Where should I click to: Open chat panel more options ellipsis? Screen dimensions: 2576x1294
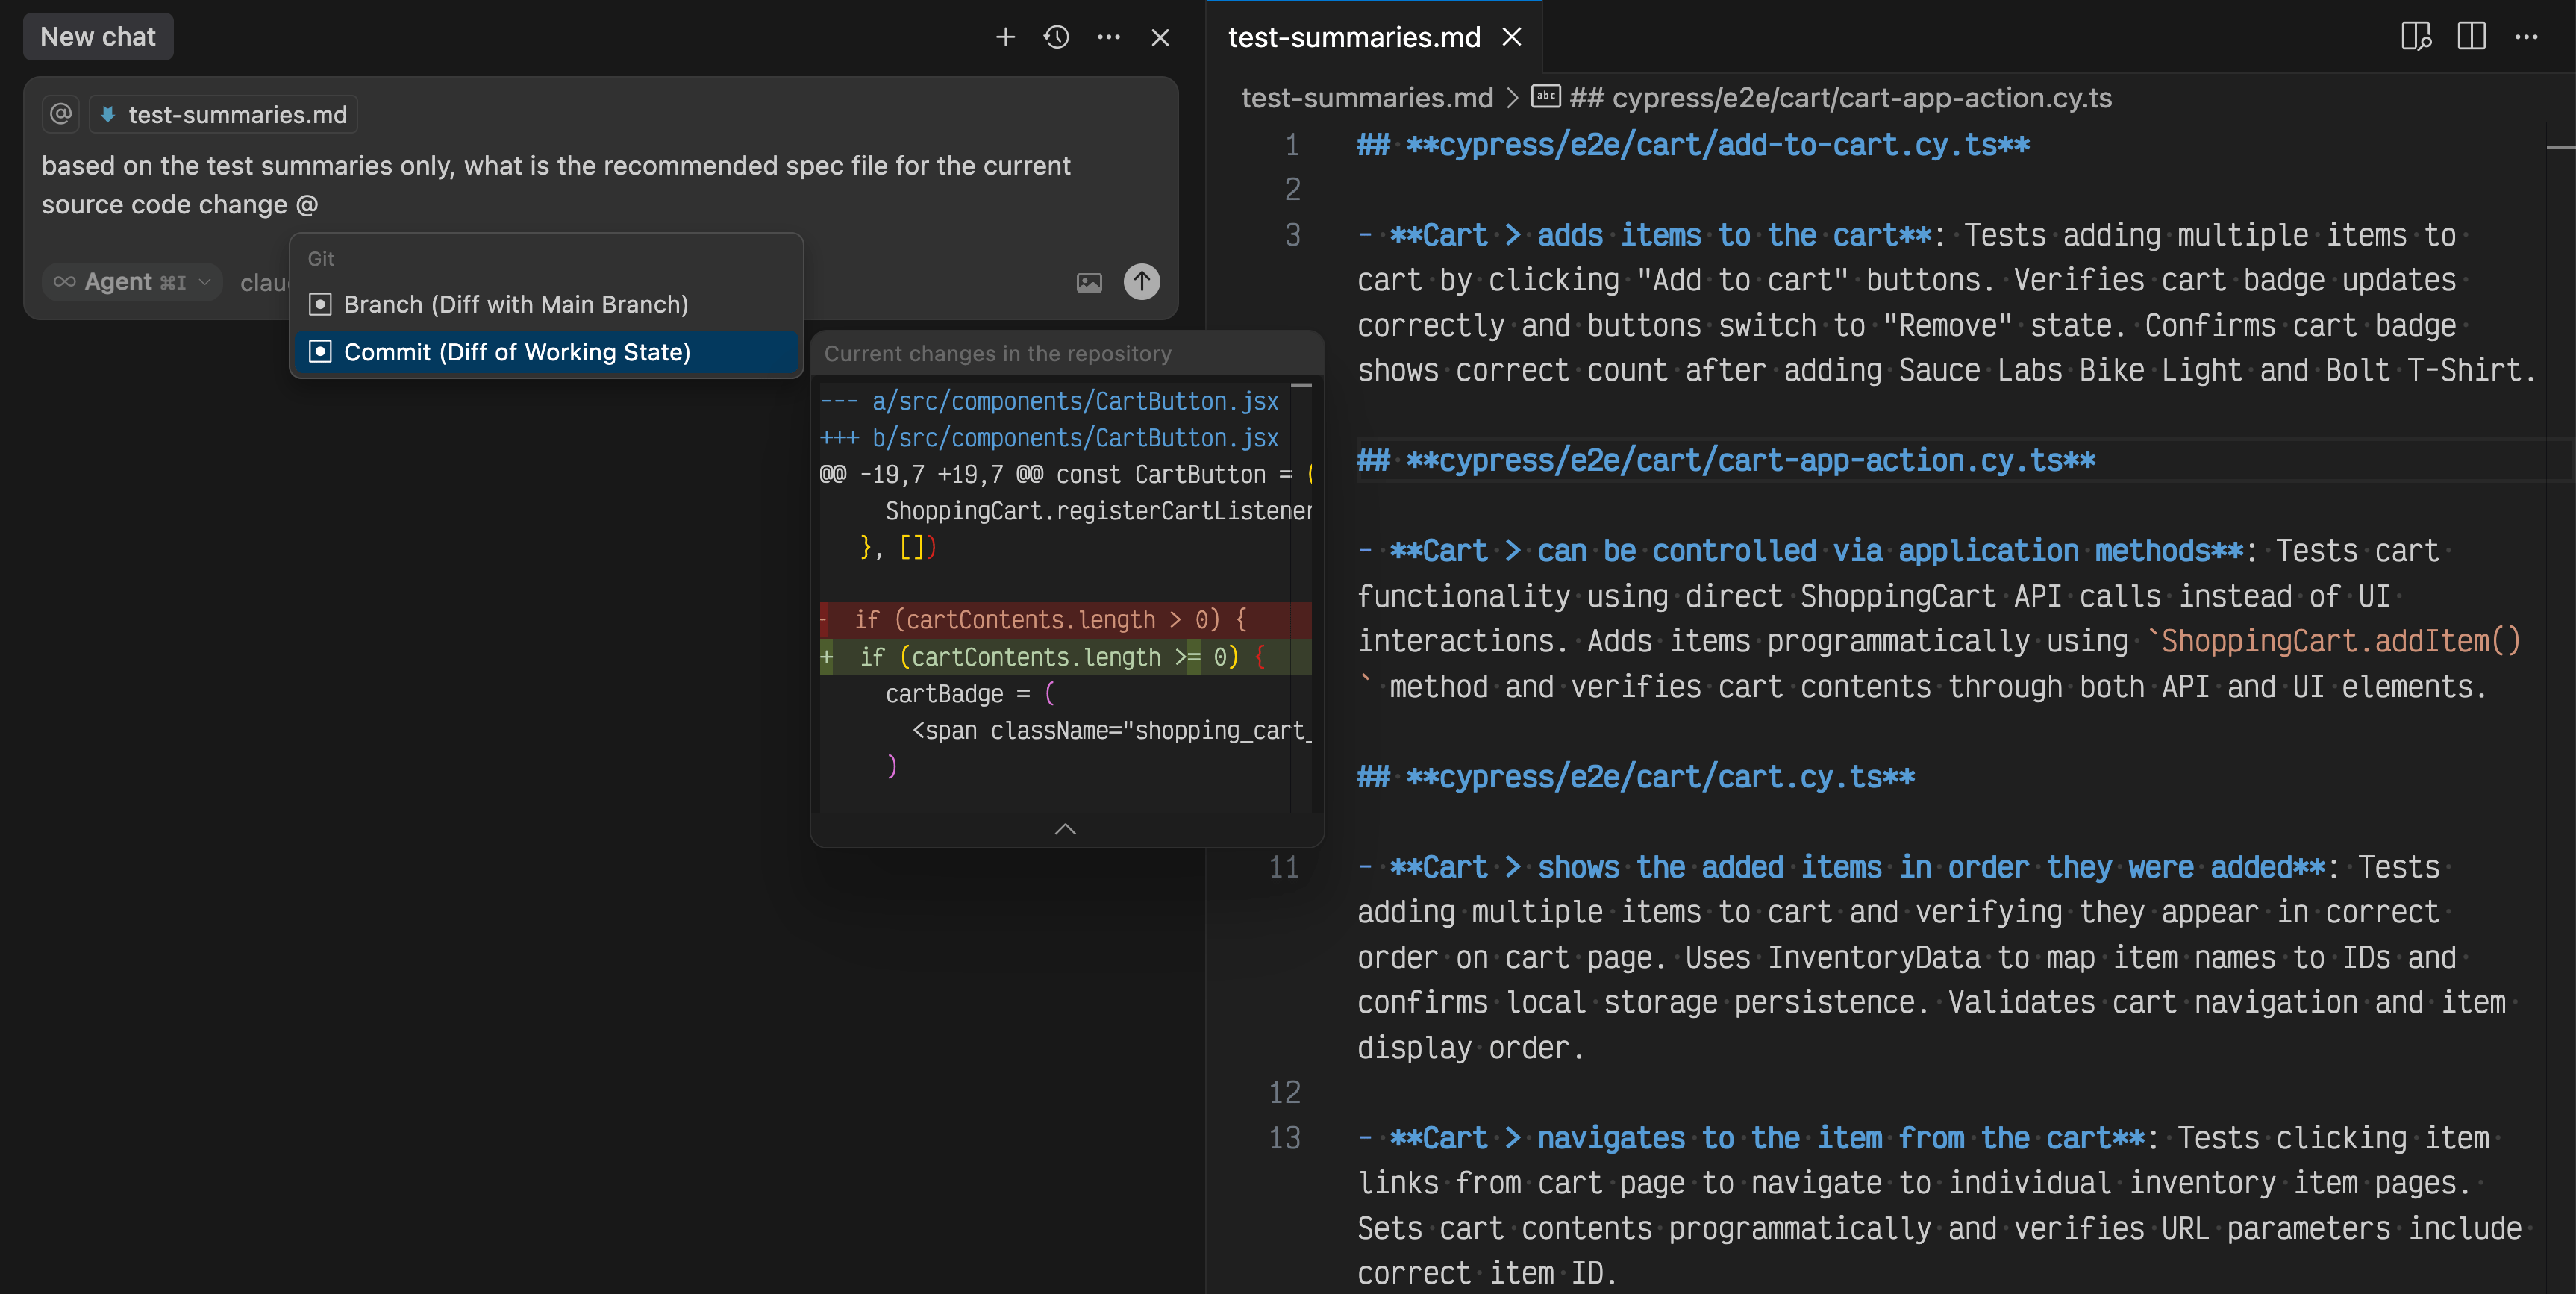(x=1109, y=37)
